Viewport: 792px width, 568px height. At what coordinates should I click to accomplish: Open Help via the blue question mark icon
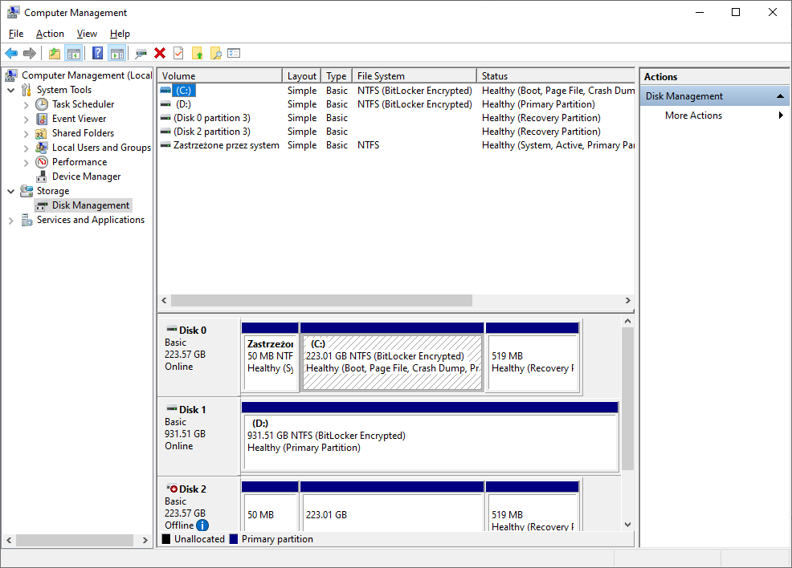pos(96,53)
